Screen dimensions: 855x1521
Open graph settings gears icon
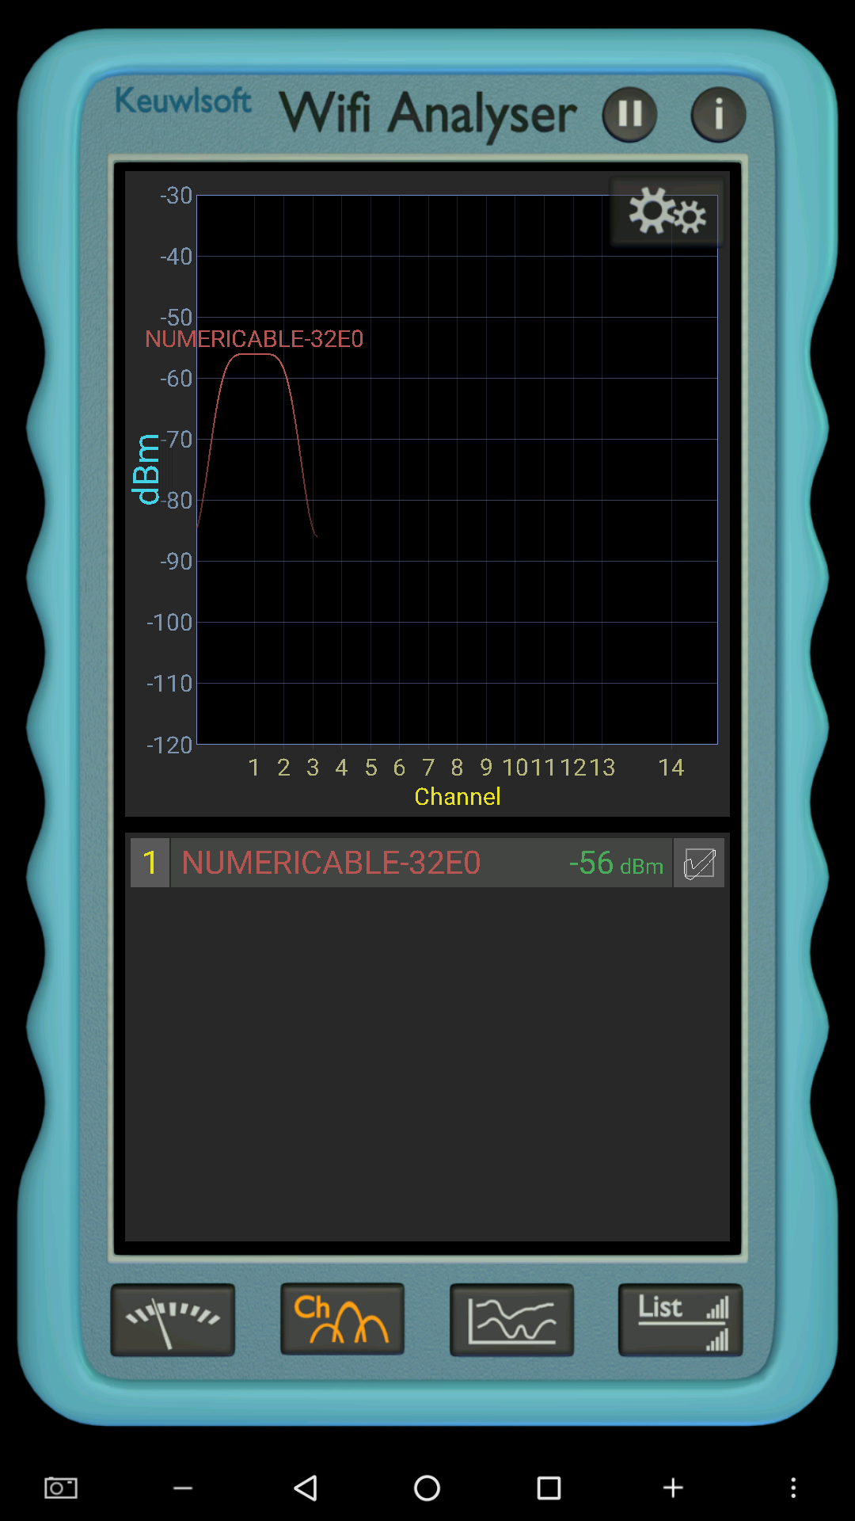667,212
